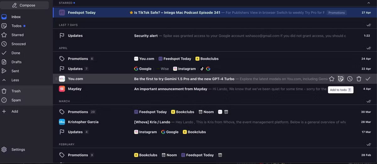The image size is (377, 164).
Task: Unstar the Is TikTok Safe email
Action: tap(131, 13)
